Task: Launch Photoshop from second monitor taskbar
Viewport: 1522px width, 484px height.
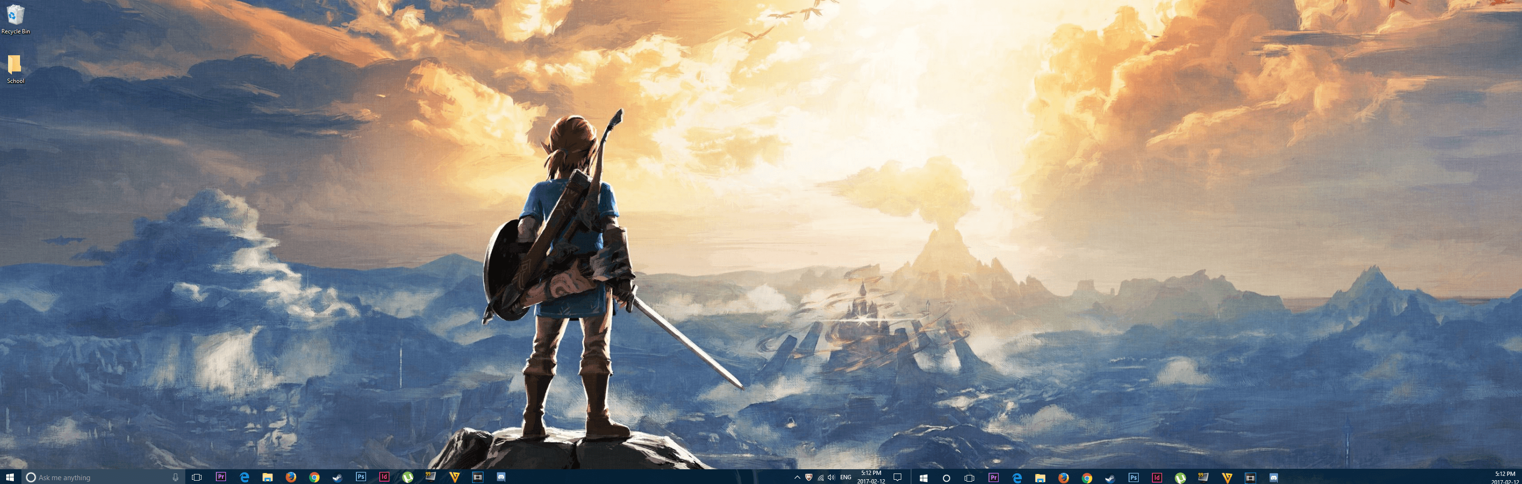Action: click(1133, 477)
